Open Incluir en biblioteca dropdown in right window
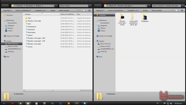Image resolution: width=186 pixels, height=105 pixels. click(116, 10)
